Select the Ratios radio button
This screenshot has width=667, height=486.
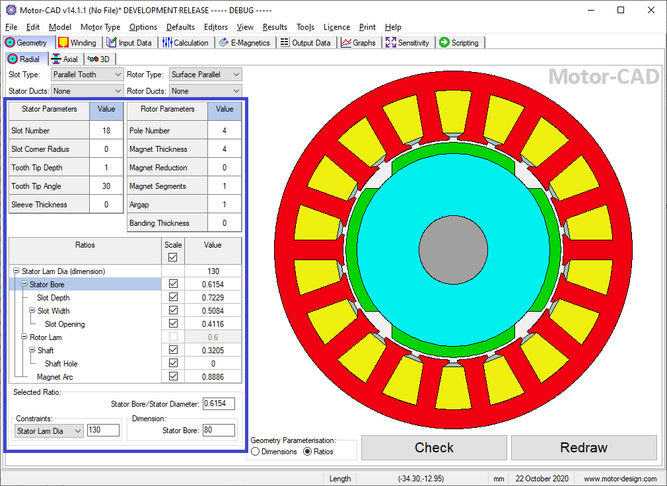[307, 452]
